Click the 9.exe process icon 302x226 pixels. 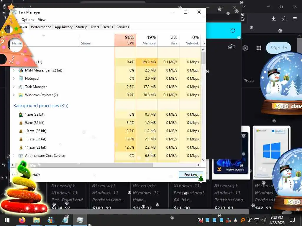(21, 123)
